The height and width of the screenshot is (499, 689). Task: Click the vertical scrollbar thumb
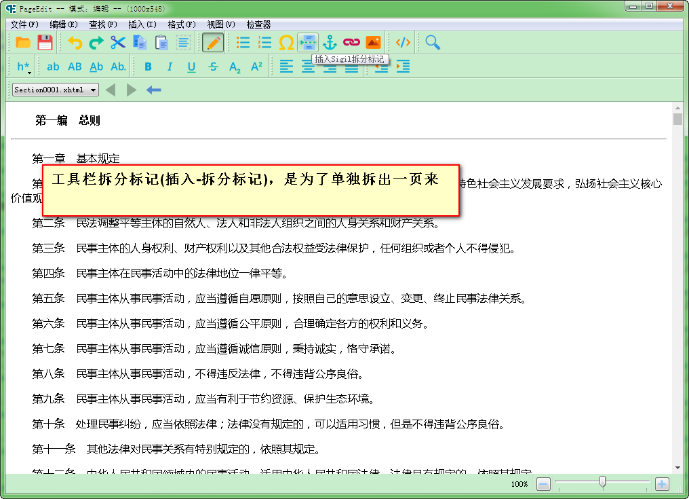click(677, 119)
